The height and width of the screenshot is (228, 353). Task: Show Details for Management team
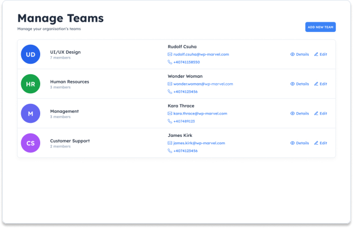coord(299,113)
